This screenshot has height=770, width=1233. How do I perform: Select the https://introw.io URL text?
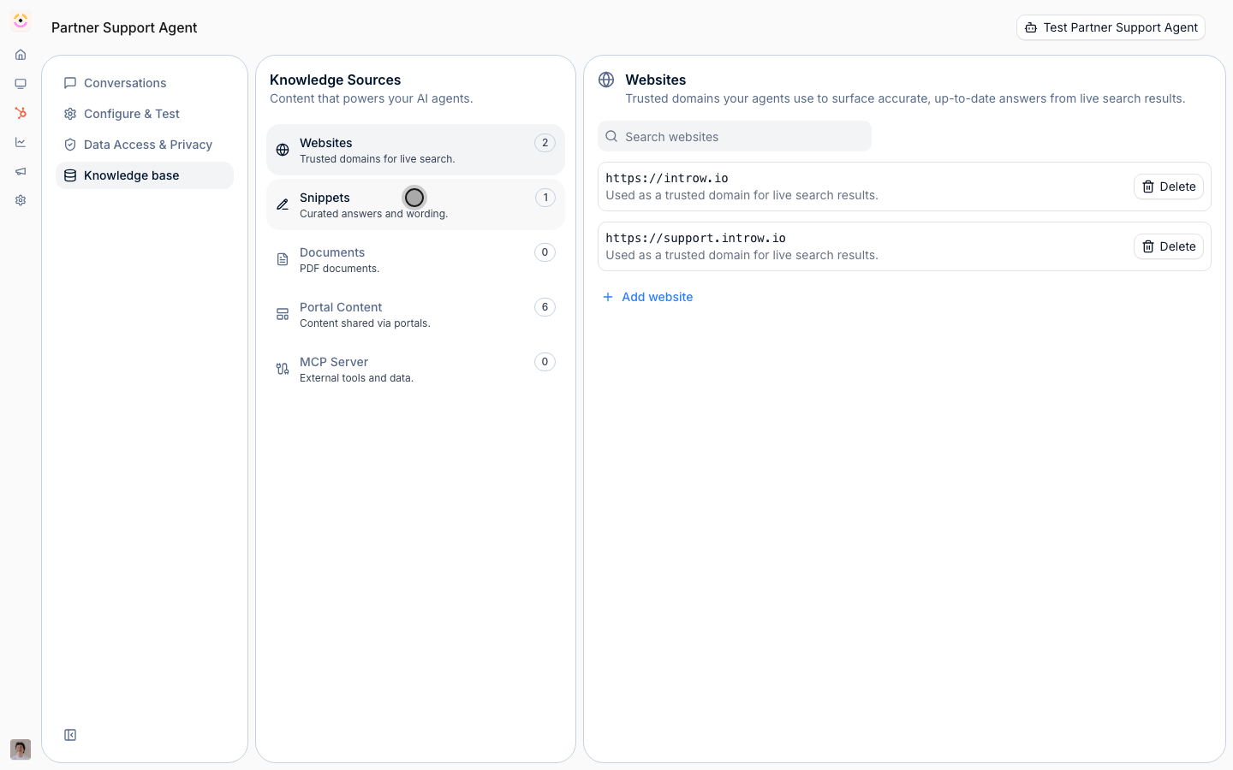pos(667,178)
